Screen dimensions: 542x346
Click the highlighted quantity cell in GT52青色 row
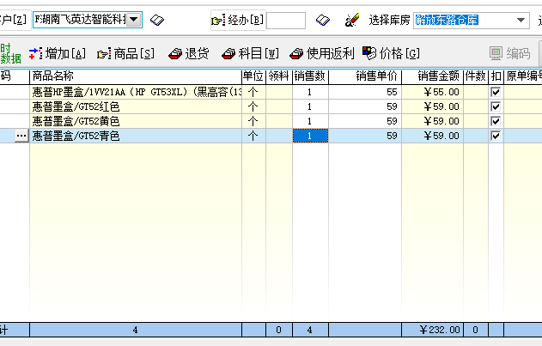(x=310, y=136)
